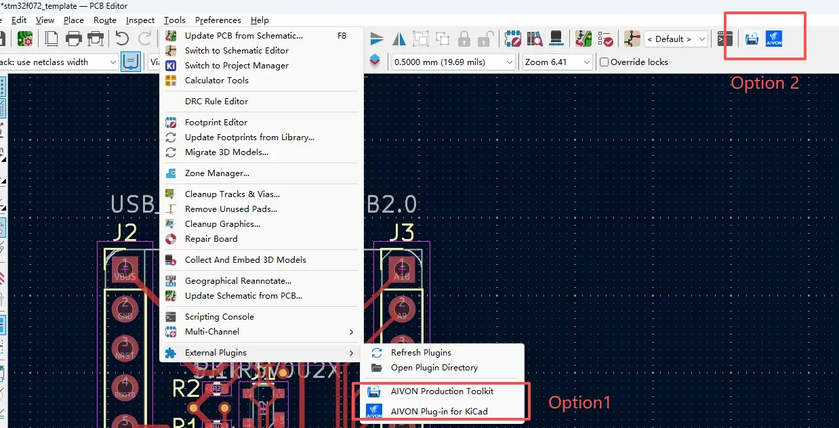This screenshot has width=839, height=428.
Task: Choose Update Schematic from PCB...
Action: point(262,296)
